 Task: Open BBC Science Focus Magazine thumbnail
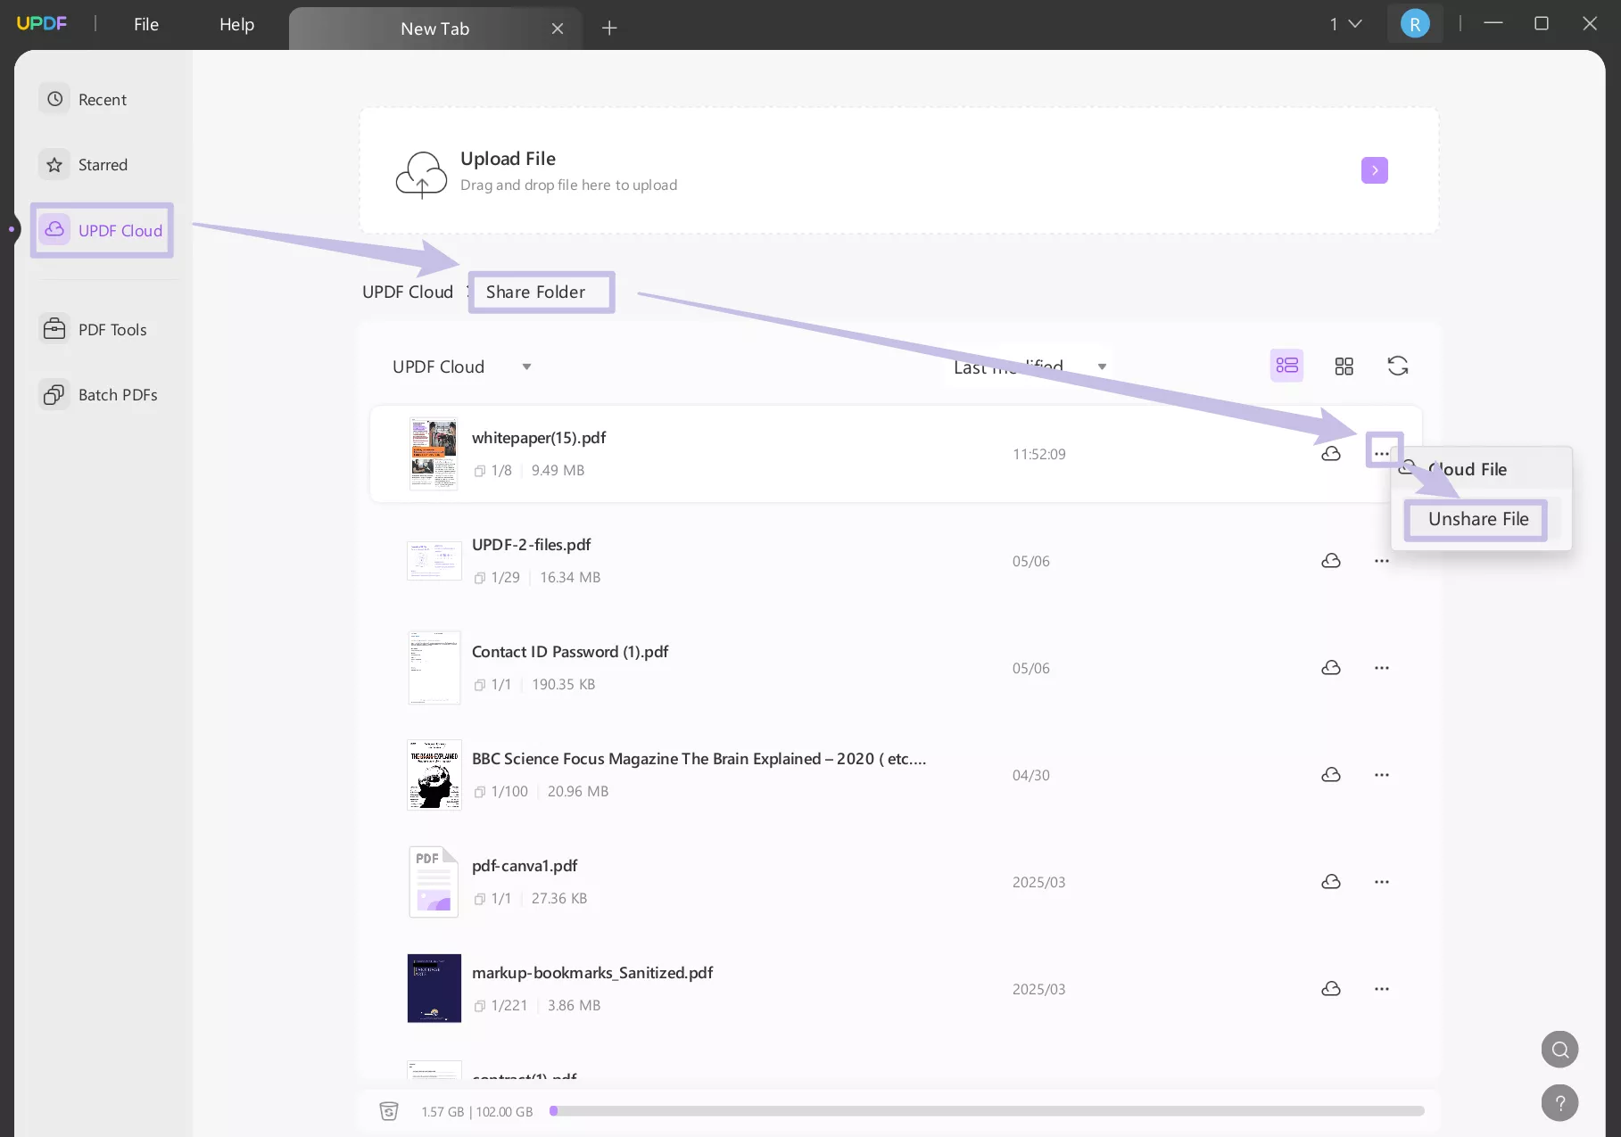[x=434, y=774]
